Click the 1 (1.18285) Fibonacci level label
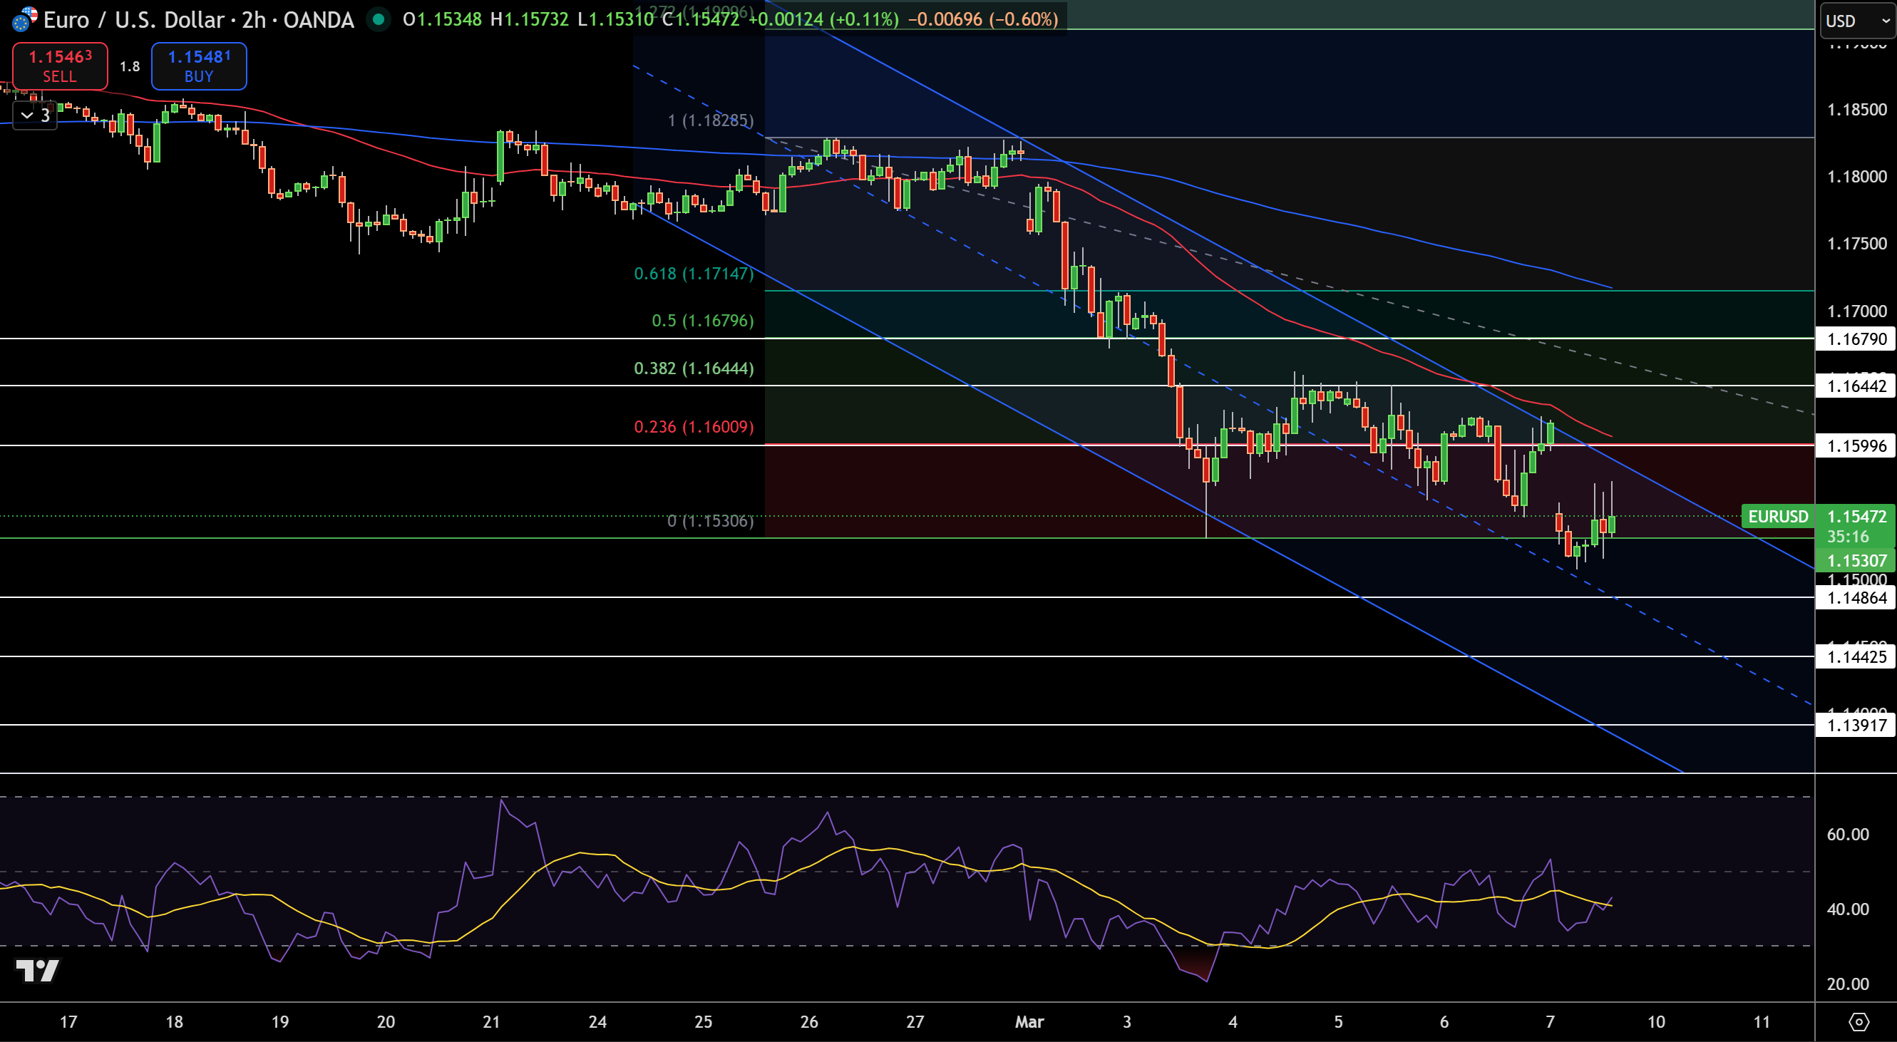 pyautogui.click(x=711, y=120)
